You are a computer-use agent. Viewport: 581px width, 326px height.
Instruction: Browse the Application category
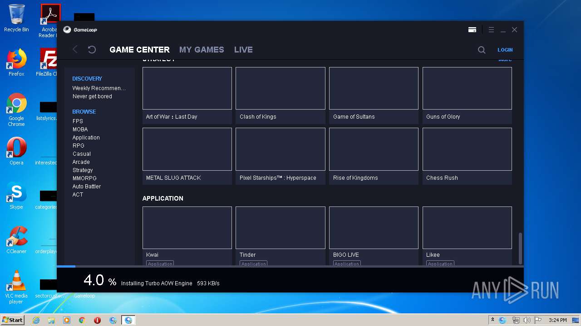[x=86, y=138]
